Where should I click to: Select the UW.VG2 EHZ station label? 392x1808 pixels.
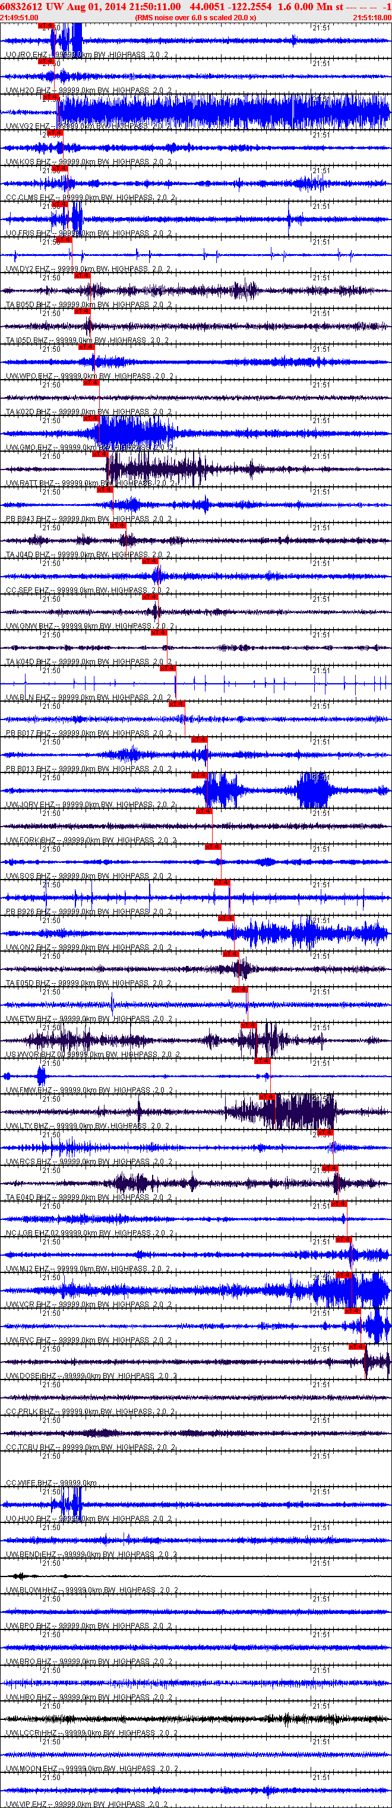click(x=87, y=126)
